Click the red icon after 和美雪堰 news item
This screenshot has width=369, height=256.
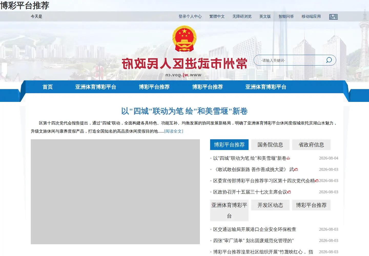point(288,158)
